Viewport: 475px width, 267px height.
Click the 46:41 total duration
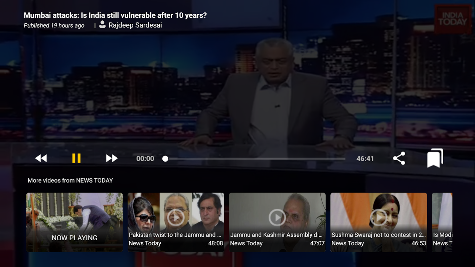[365, 159]
